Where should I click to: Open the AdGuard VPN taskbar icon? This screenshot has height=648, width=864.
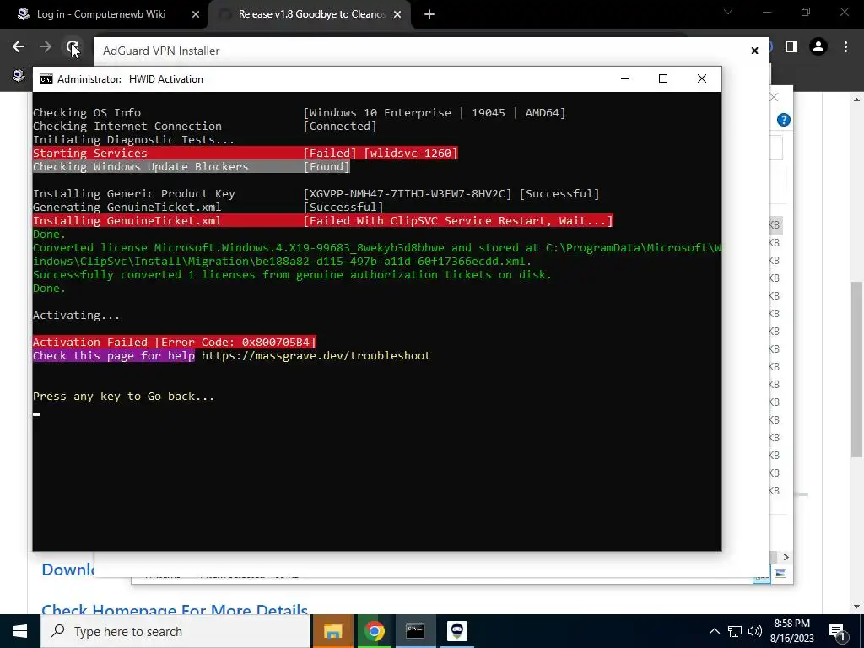[456, 631]
